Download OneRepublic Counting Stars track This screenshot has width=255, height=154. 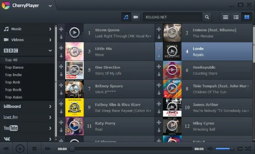[159, 74]
